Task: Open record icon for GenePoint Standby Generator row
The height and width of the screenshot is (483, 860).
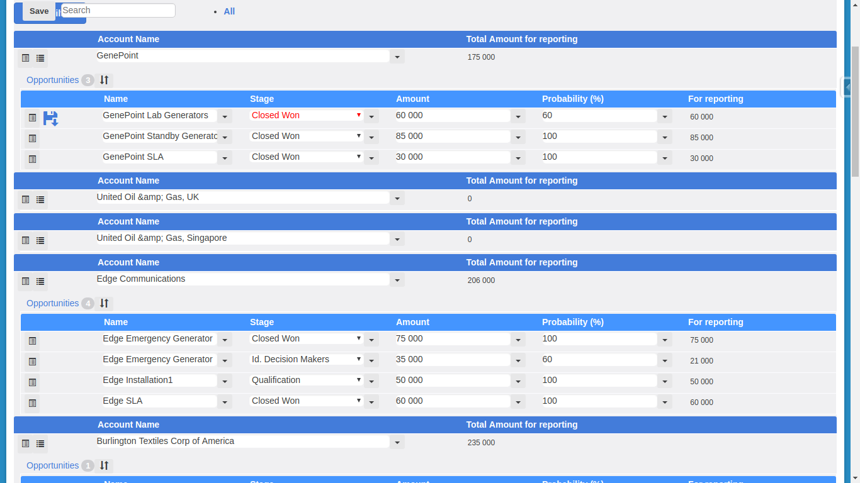Action: coord(33,138)
